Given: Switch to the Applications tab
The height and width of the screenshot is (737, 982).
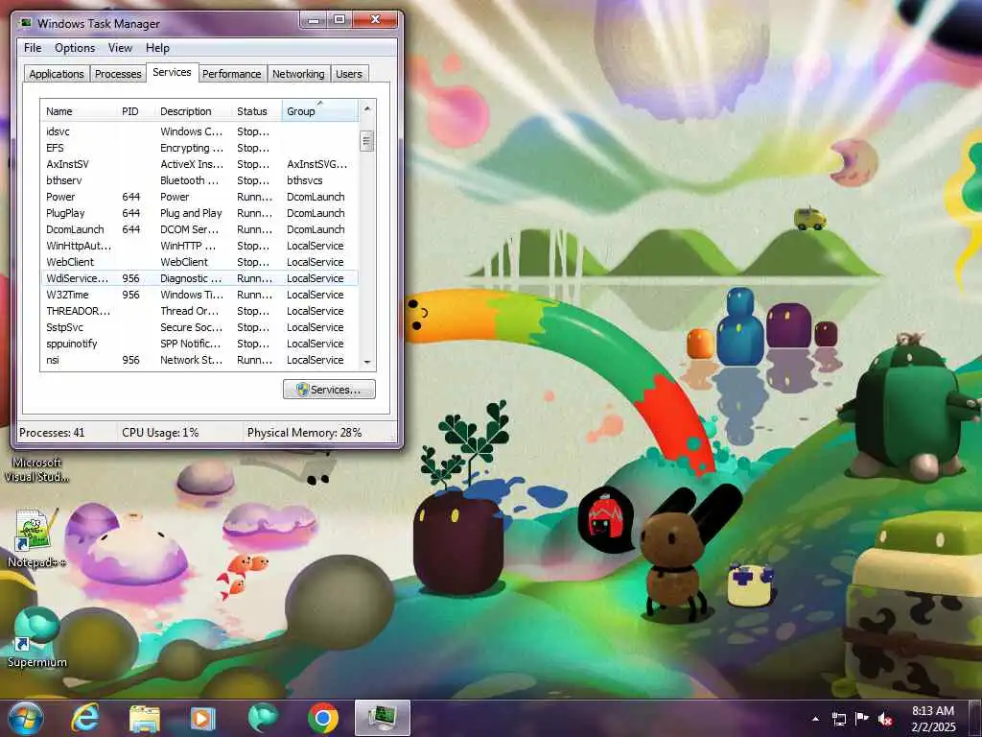Looking at the screenshot, I should (x=57, y=74).
